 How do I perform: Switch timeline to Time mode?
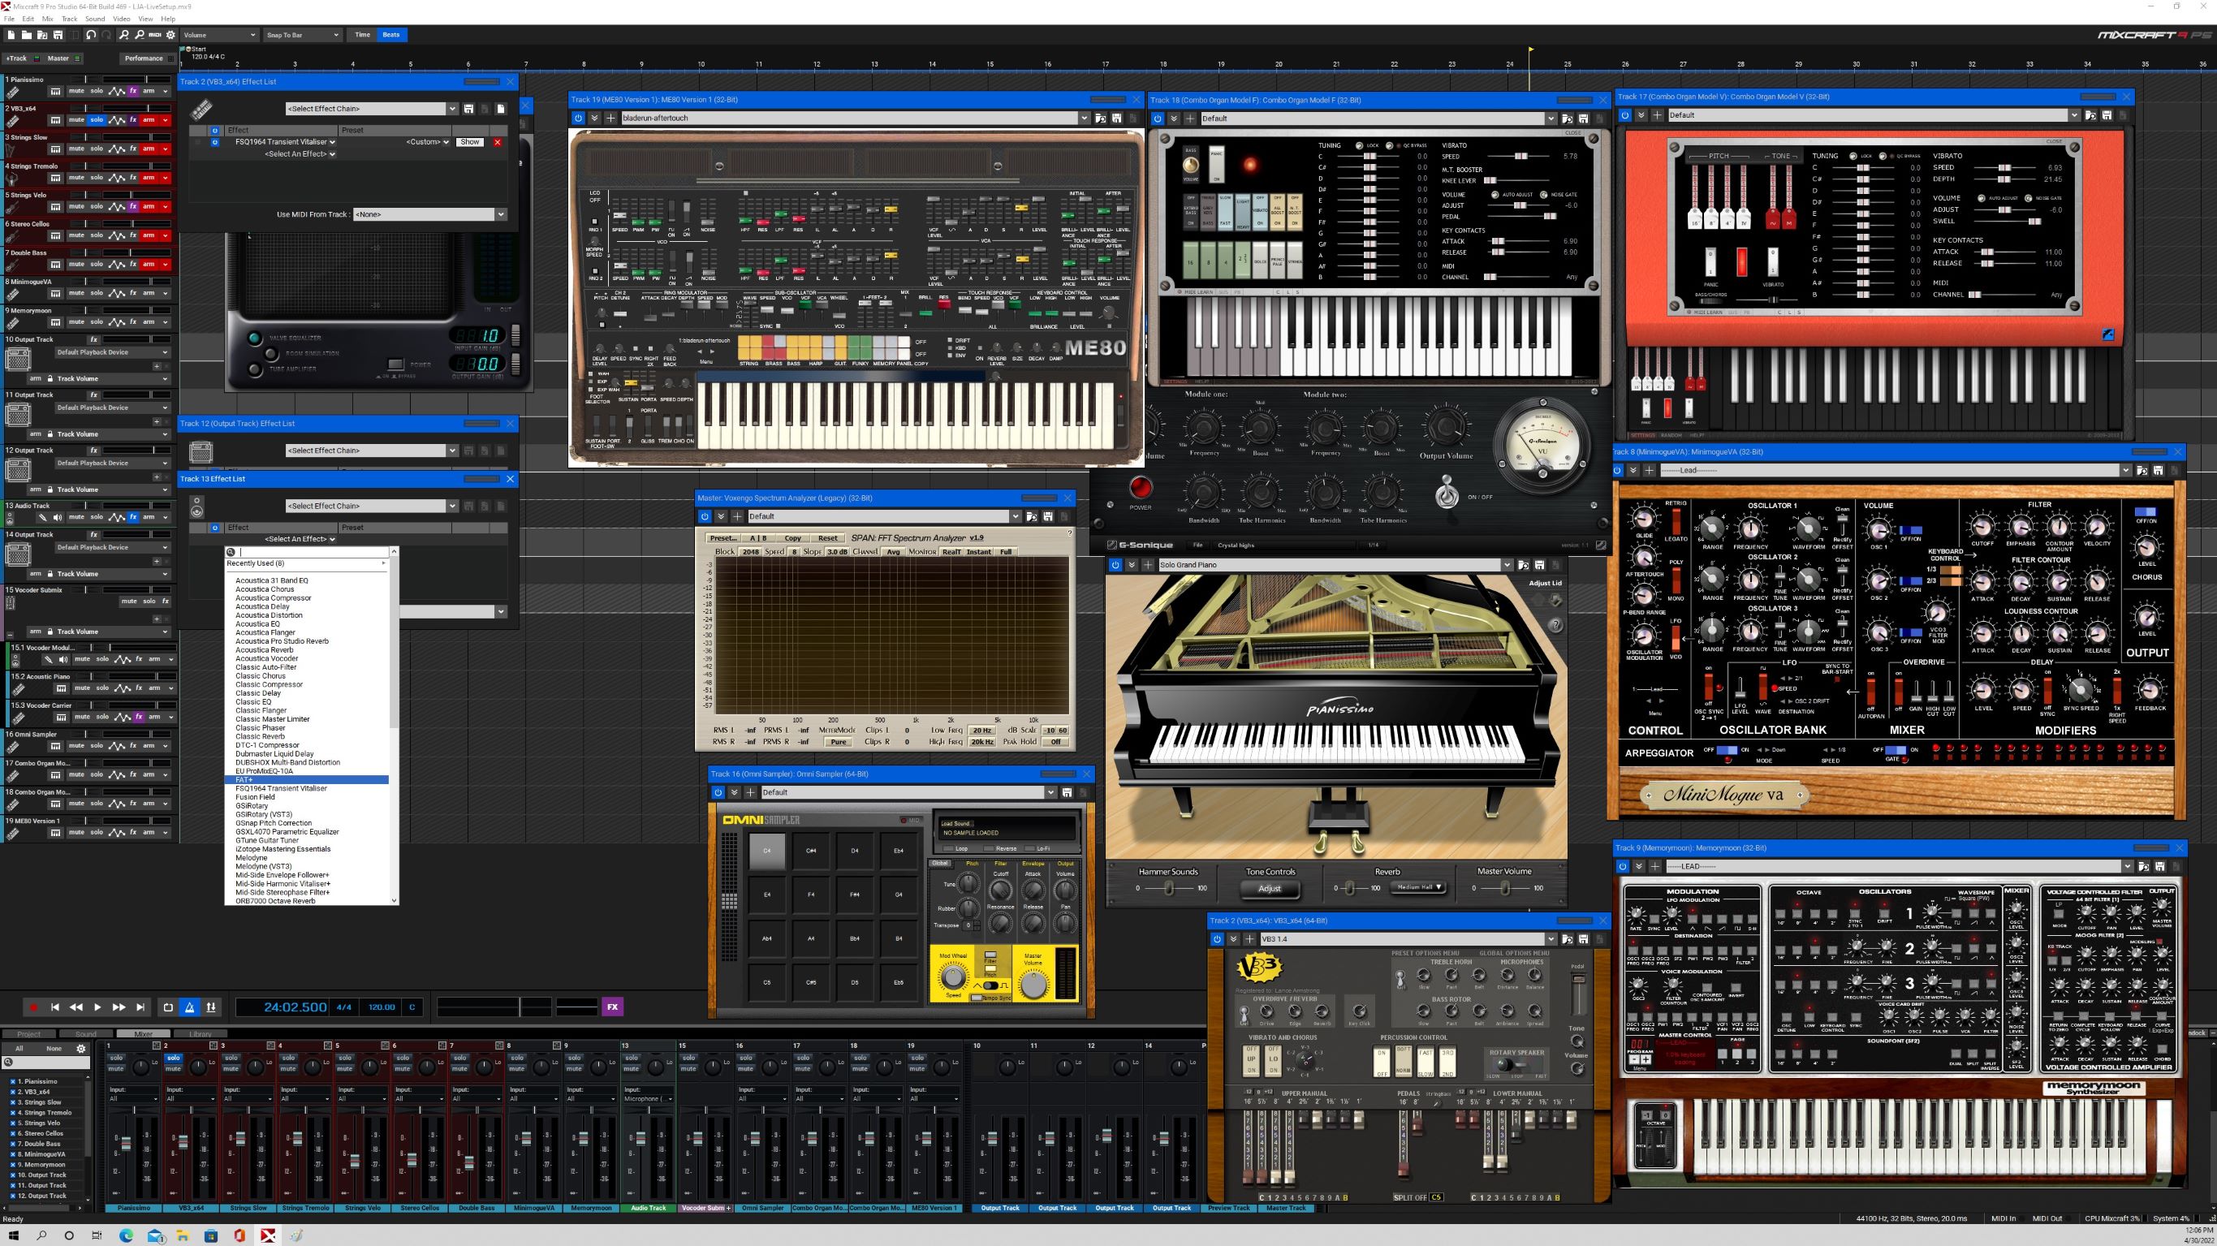point(362,35)
